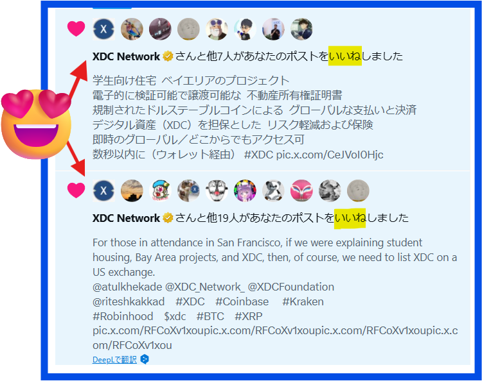The width and height of the screenshot is (482, 381).
Task: Open XDC Network name in second notification
Action: coord(126,218)
